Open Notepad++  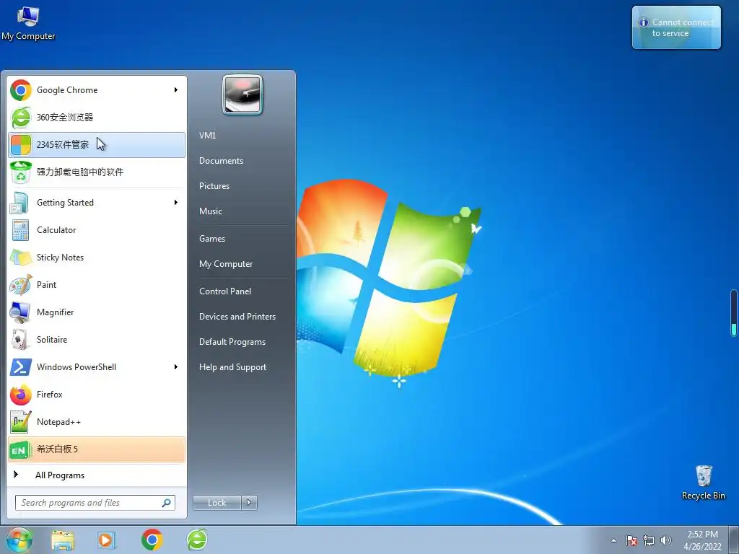coord(97,421)
